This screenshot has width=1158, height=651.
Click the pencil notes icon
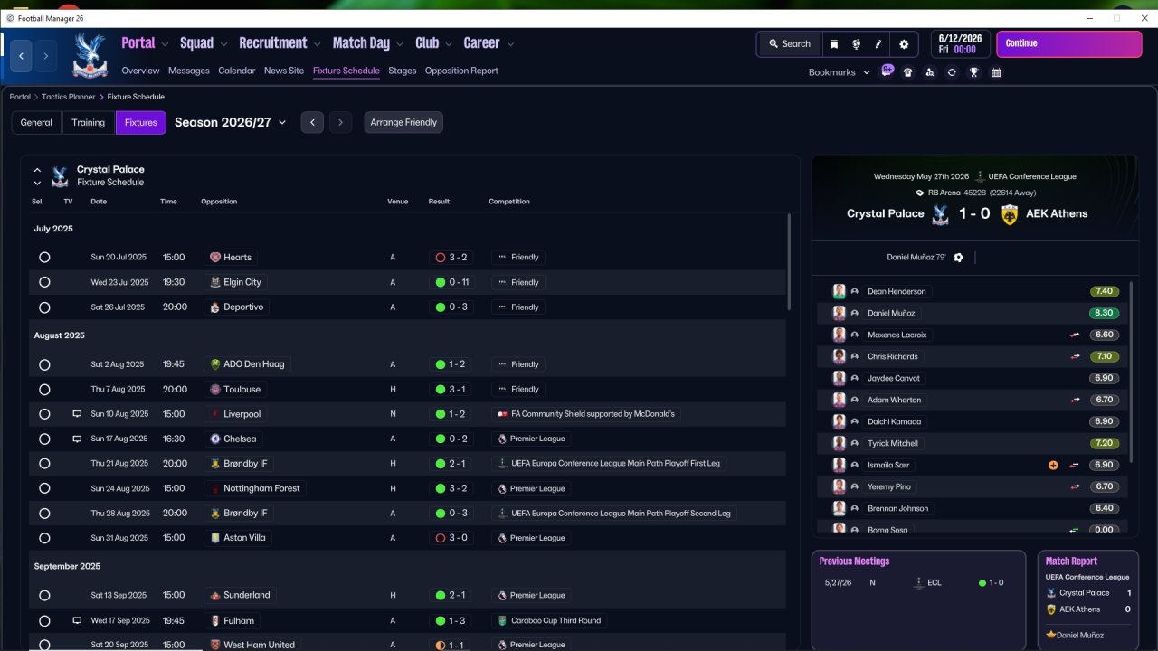[878, 43]
